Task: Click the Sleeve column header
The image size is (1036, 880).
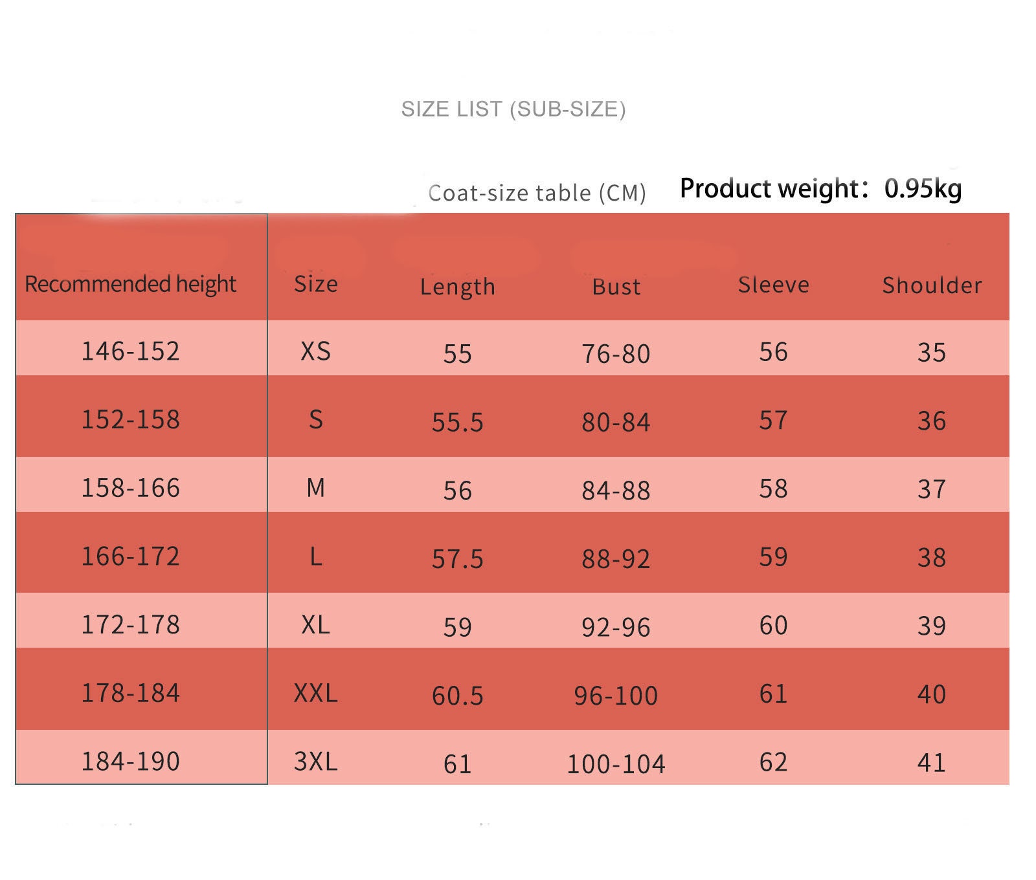Action: (x=774, y=285)
